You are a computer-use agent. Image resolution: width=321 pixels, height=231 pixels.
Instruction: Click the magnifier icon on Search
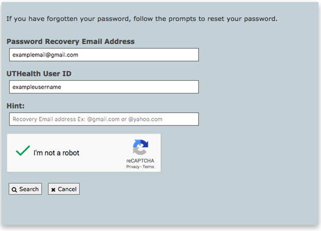(14, 189)
